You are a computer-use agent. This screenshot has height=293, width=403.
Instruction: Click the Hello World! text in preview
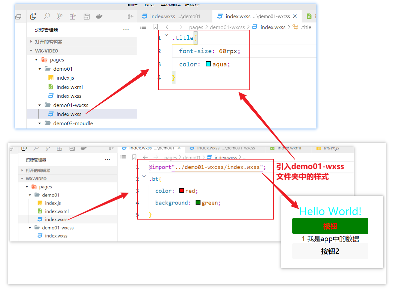[x=330, y=211]
